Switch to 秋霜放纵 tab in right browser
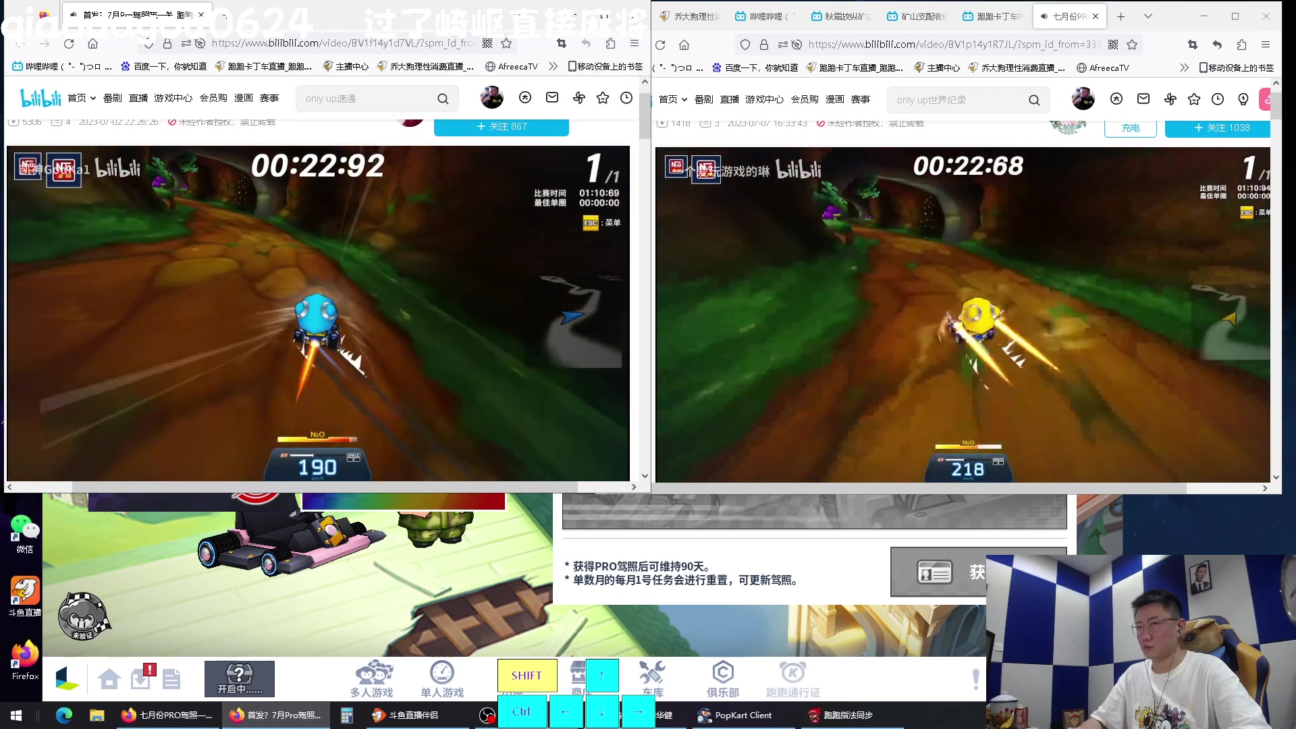This screenshot has height=729, width=1296. [842, 16]
